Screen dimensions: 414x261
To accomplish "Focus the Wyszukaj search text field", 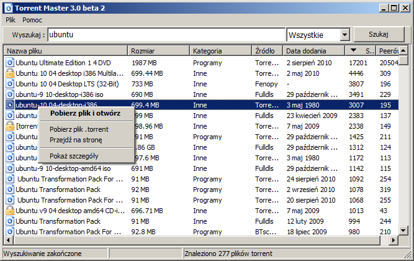I will pyautogui.click(x=166, y=35).
